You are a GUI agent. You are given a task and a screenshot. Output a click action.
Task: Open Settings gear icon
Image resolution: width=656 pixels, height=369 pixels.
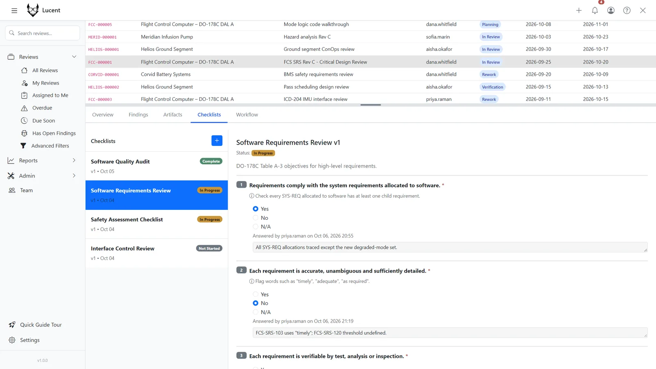click(x=12, y=340)
